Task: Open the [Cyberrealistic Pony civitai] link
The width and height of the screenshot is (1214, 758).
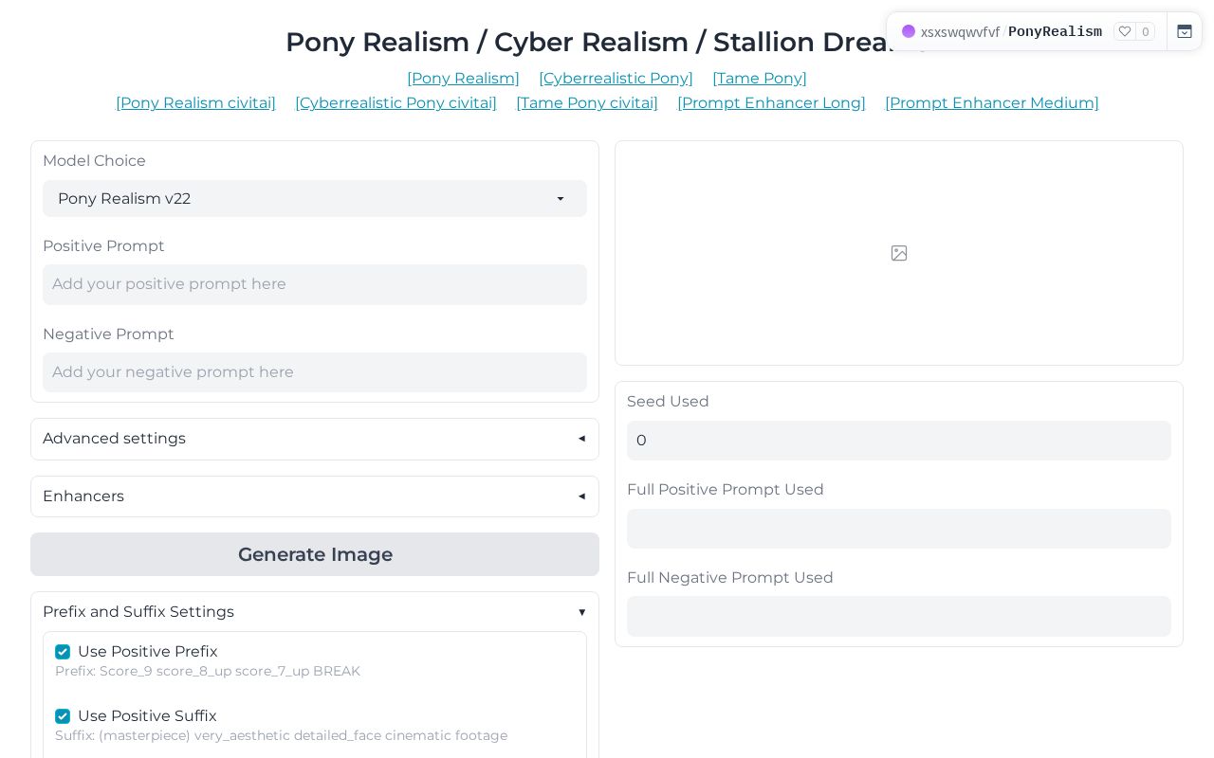Action: tap(395, 103)
